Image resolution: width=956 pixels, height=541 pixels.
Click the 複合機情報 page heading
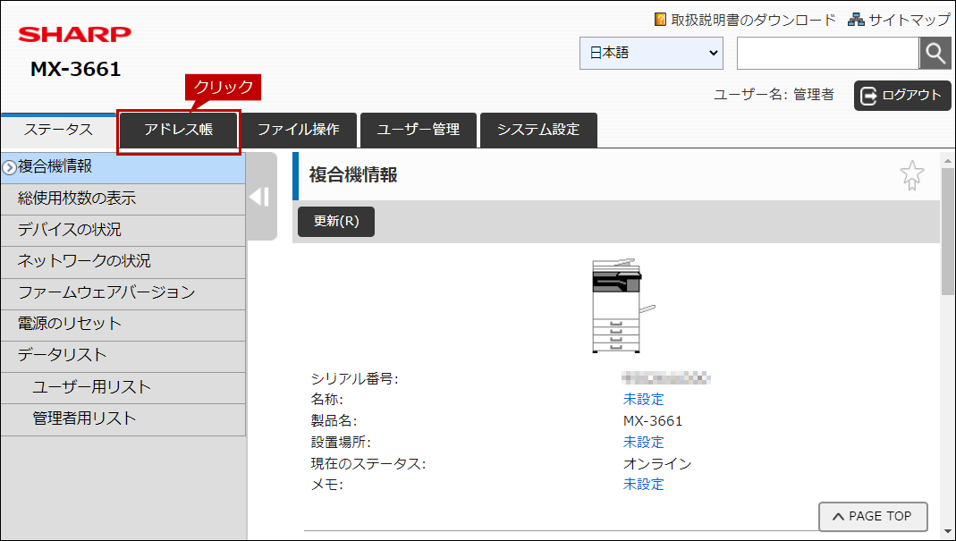pos(353,175)
